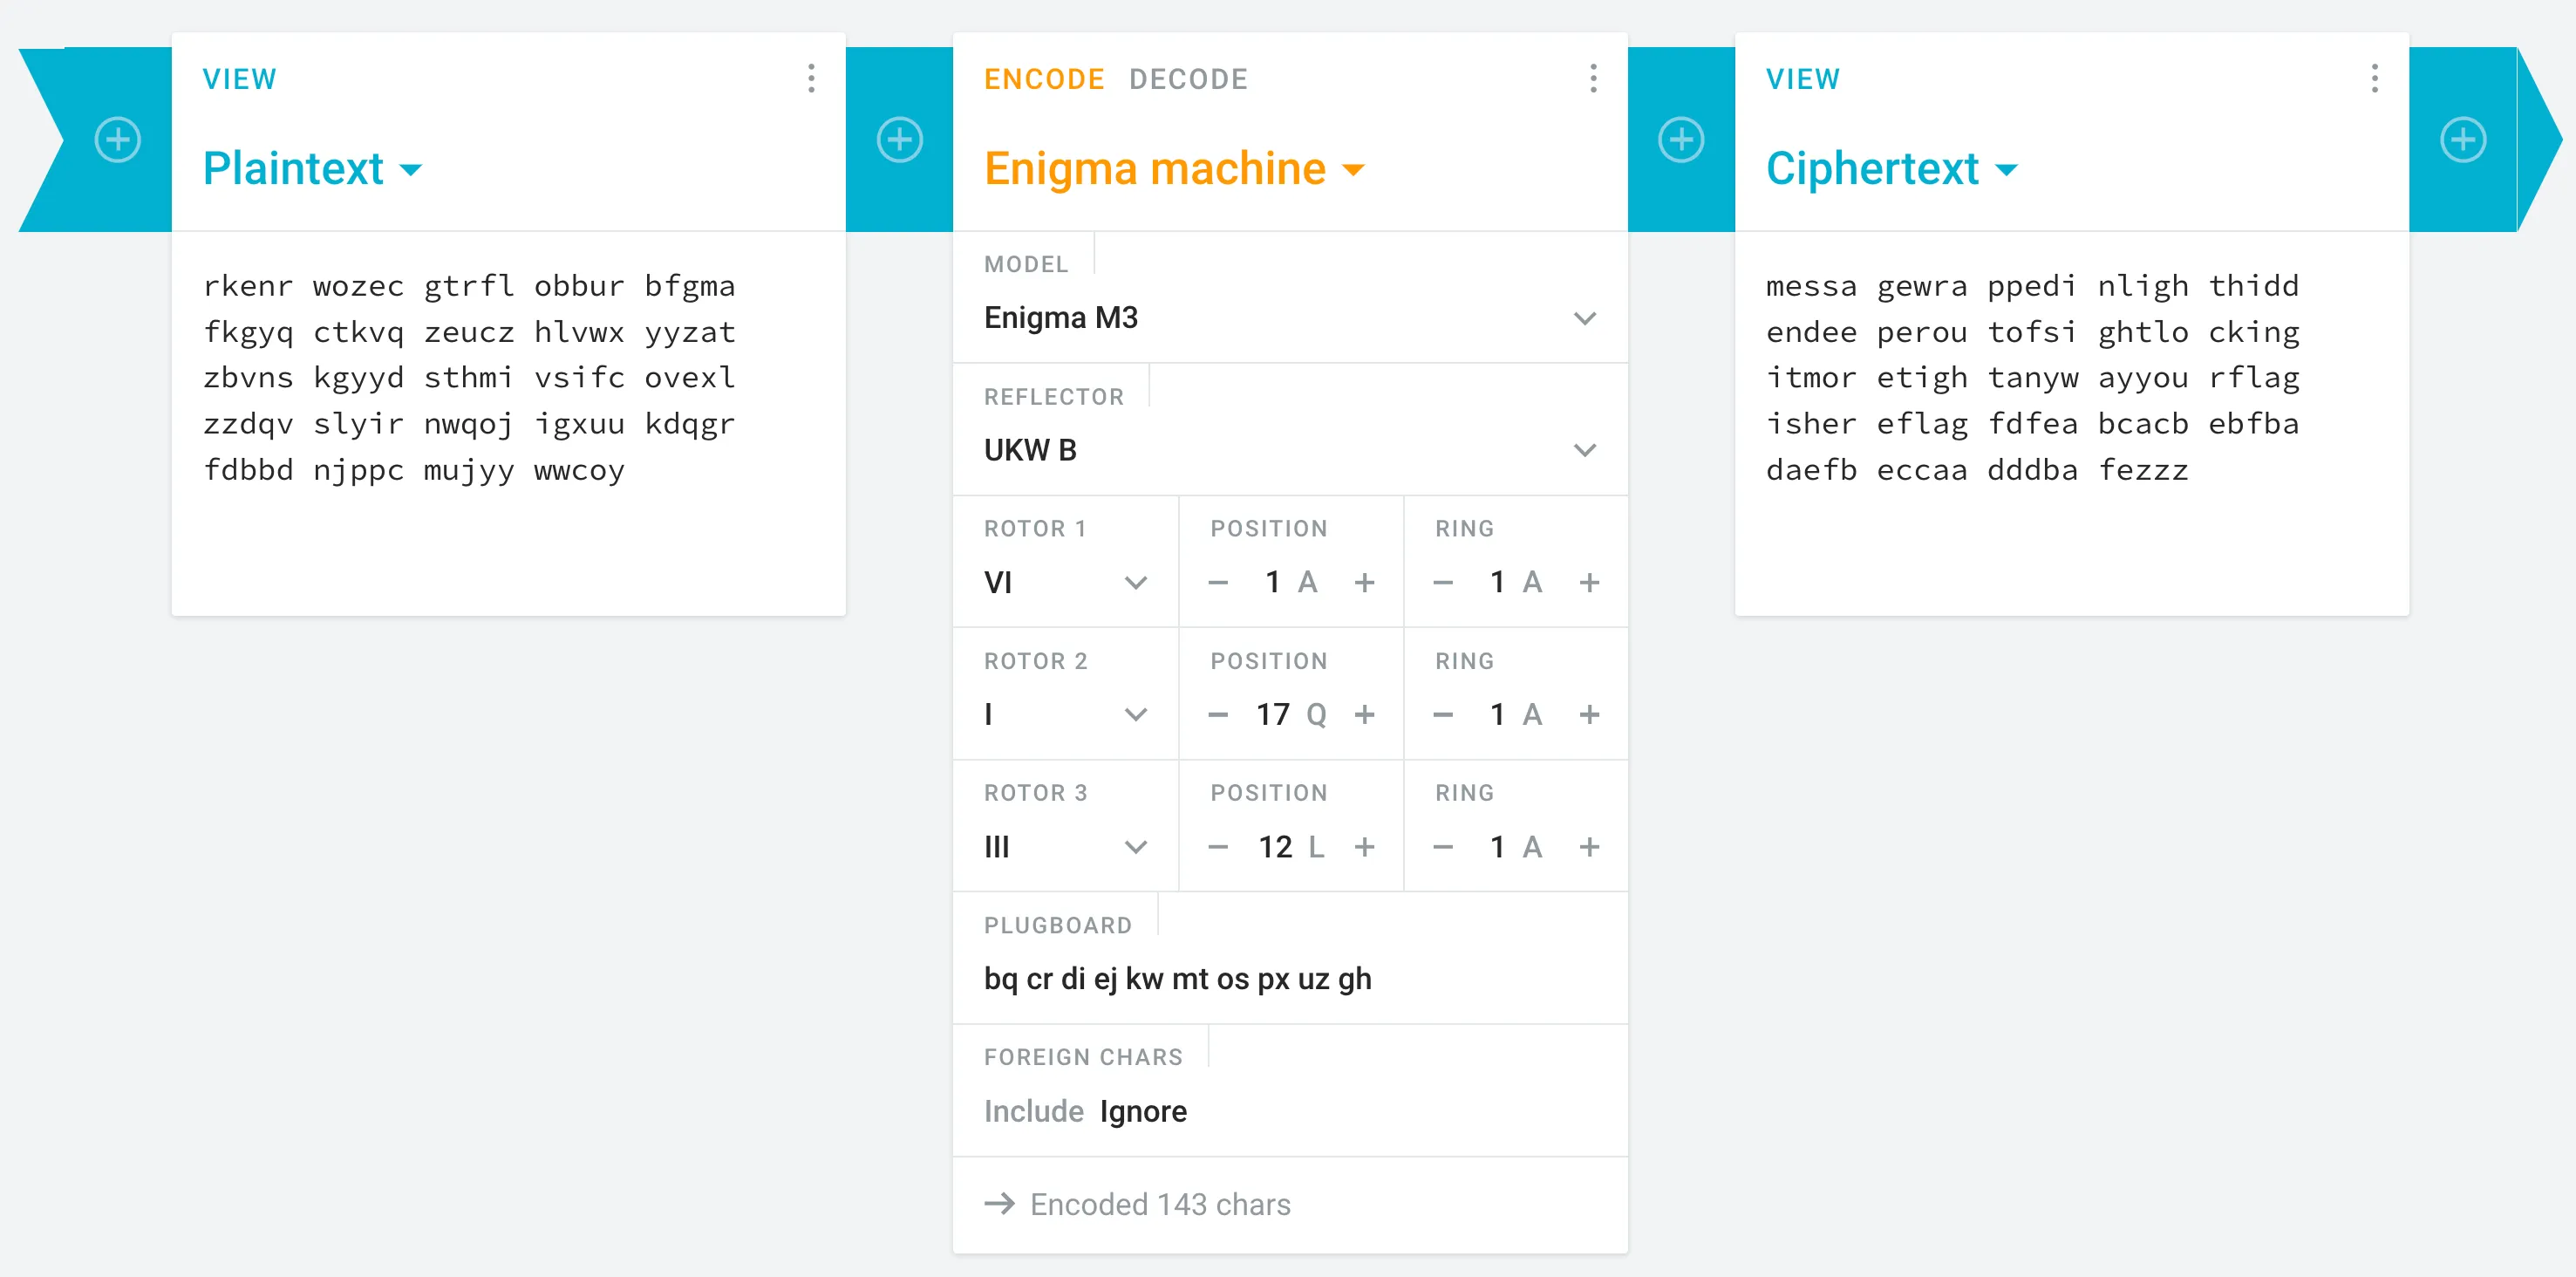Select ENCODE mode
2576x1277 pixels.
[x=1044, y=79]
